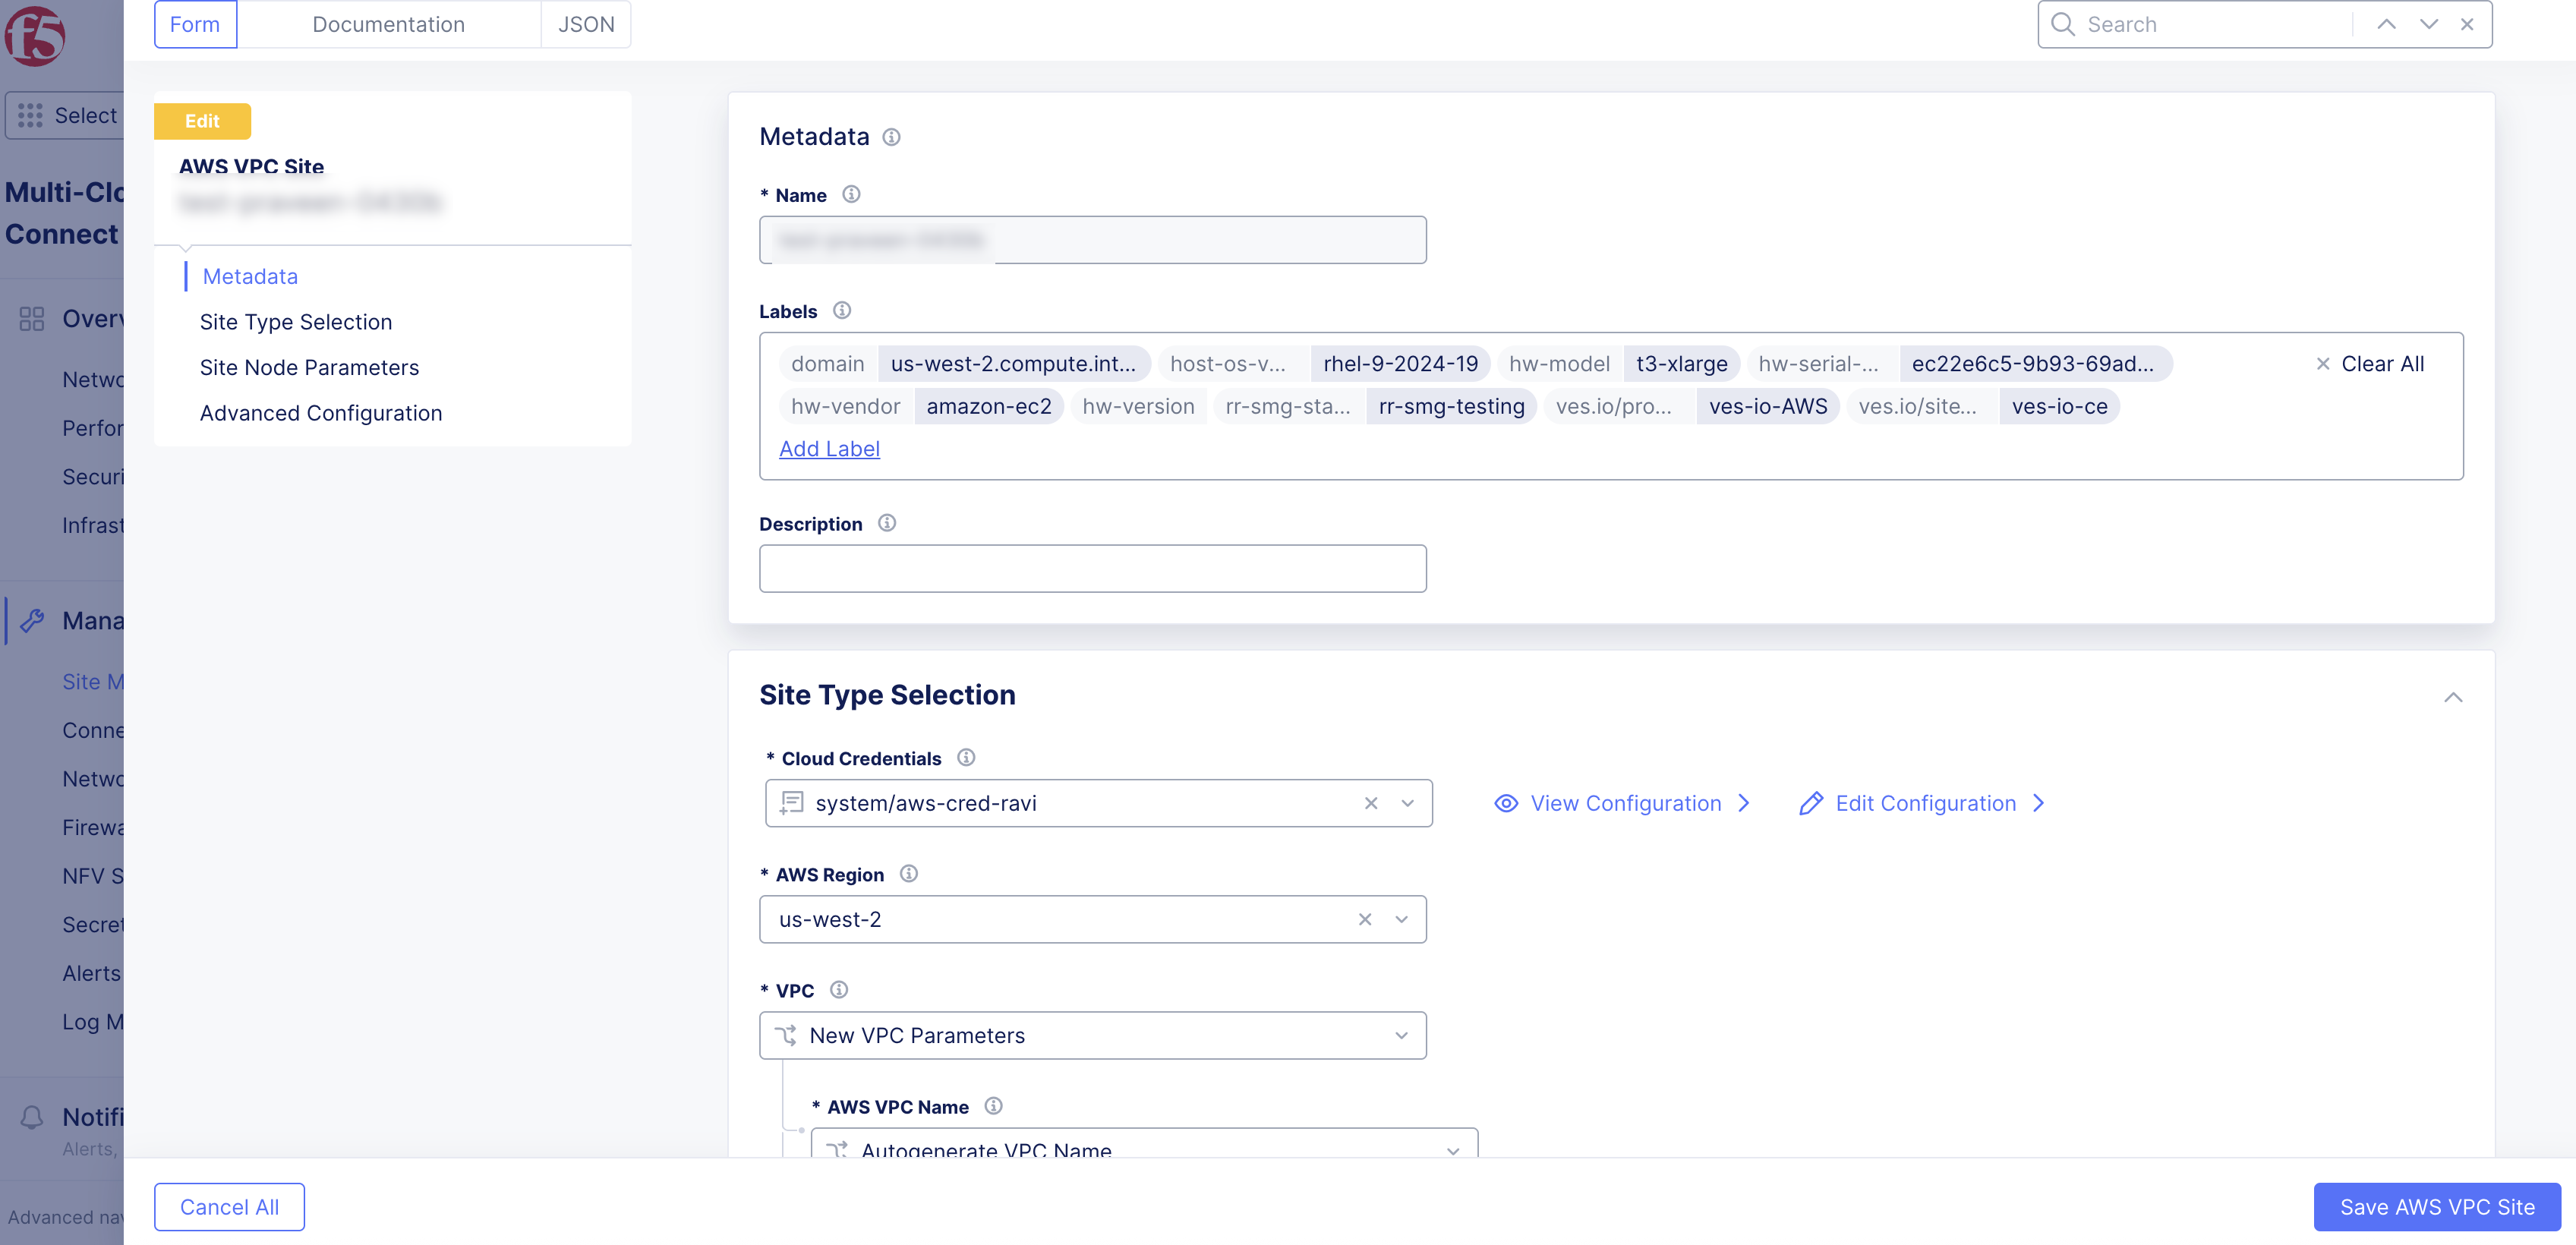Collapse the Site Type Selection section
This screenshot has height=1245, width=2576.
point(2455,696)
